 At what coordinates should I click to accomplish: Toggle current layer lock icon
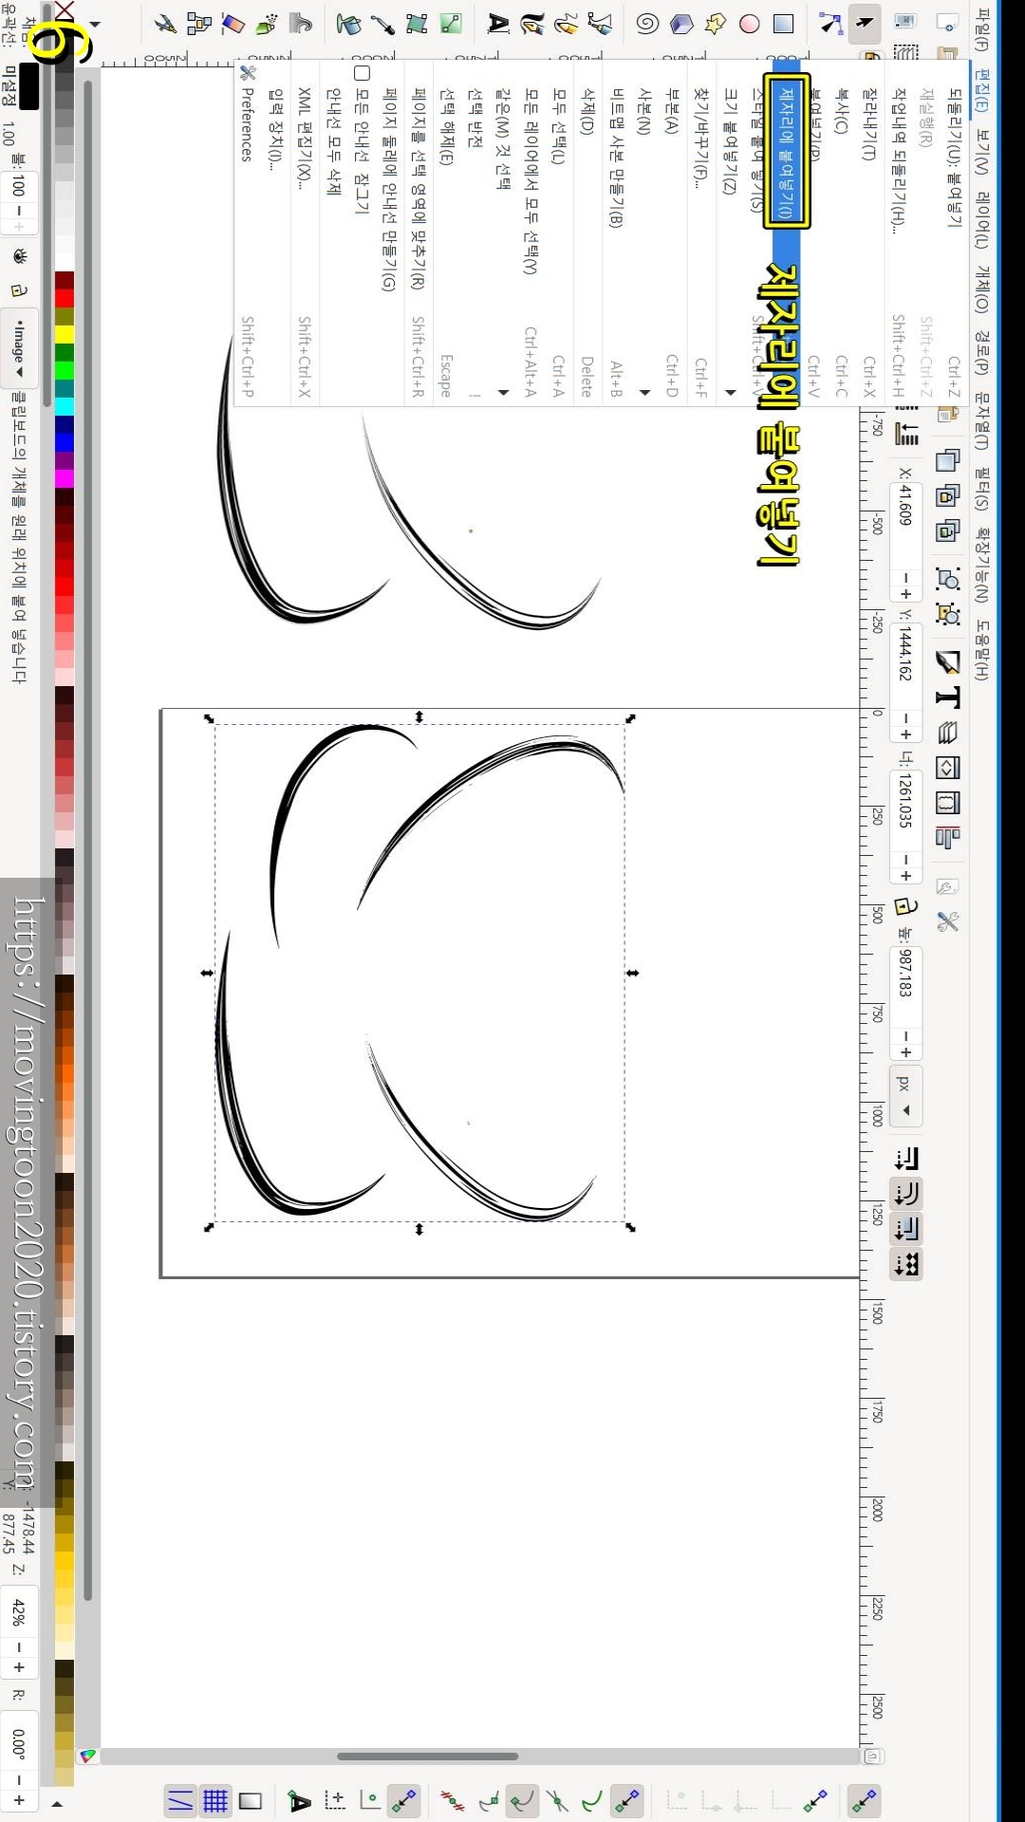(18, 290)
